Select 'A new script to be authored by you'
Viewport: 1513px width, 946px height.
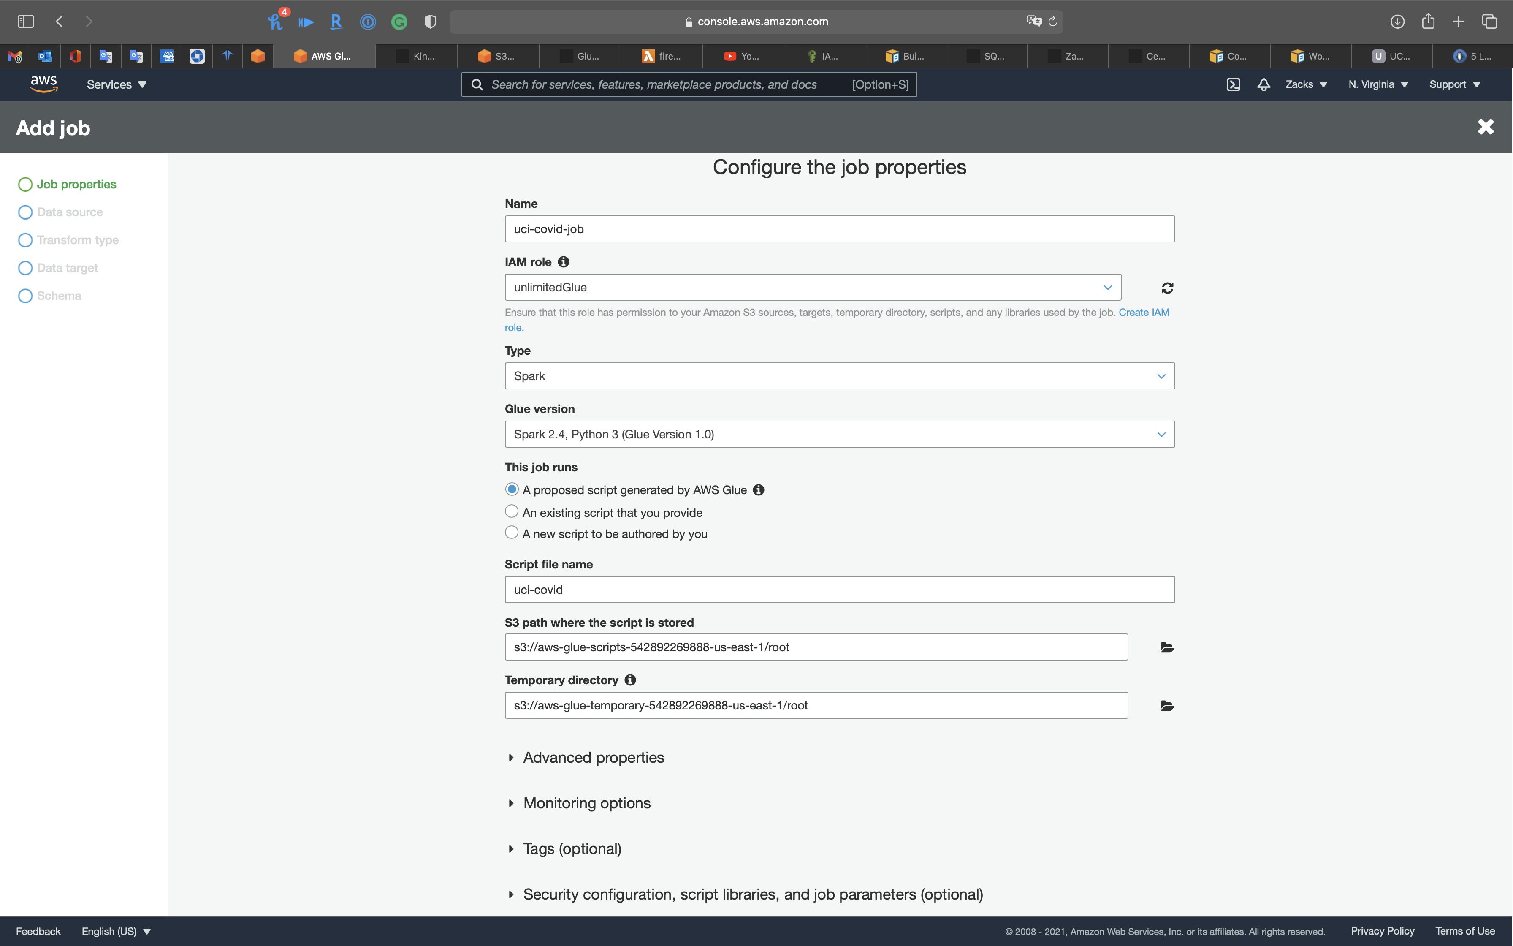[x=511, y=533]
